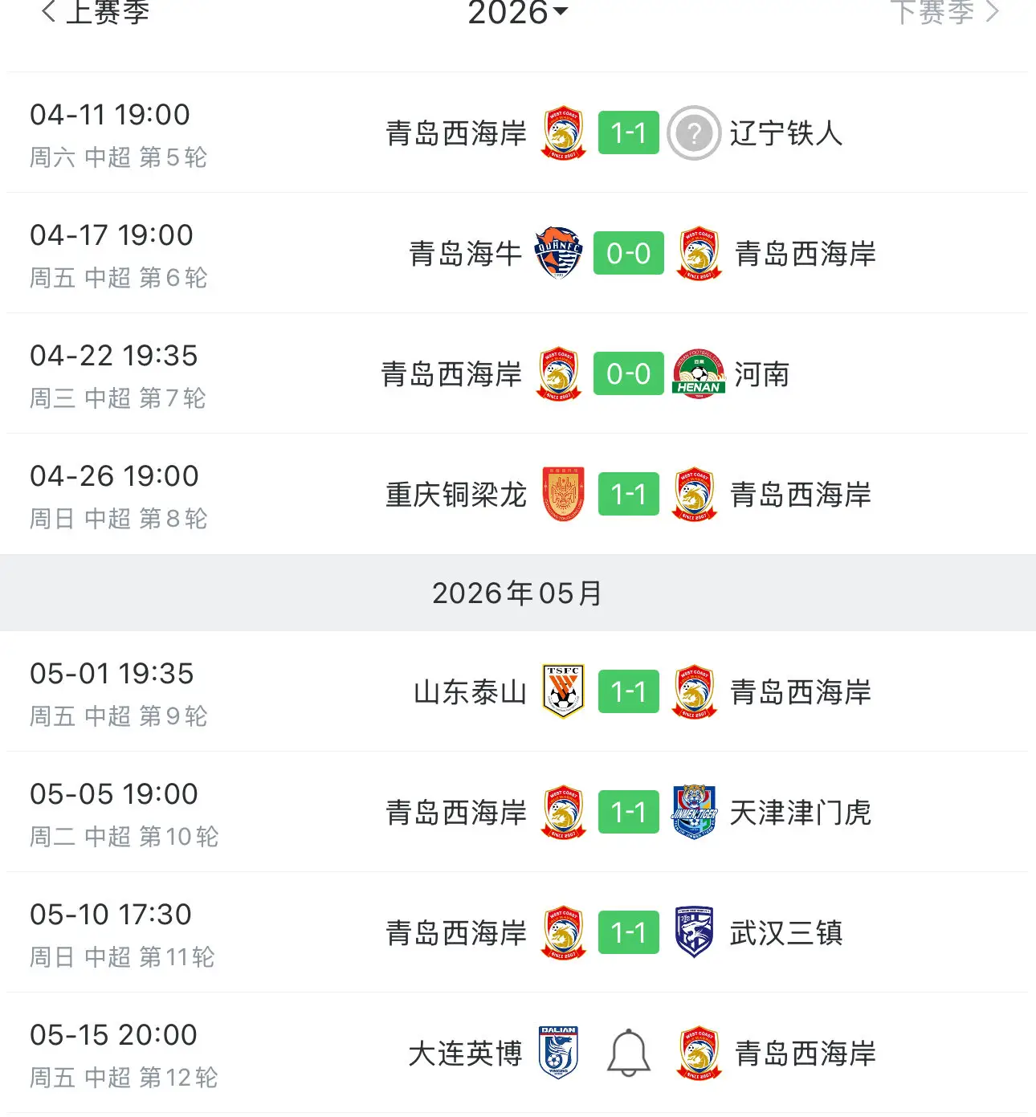Click the 武汉三镇 team crest
The height and width of the screenshot is (1117, 1036).
tap(694, 932)
